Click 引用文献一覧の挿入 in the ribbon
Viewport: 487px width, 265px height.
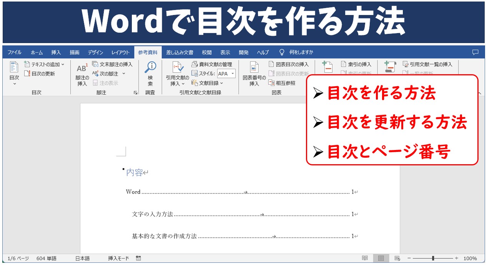point(427,64)
